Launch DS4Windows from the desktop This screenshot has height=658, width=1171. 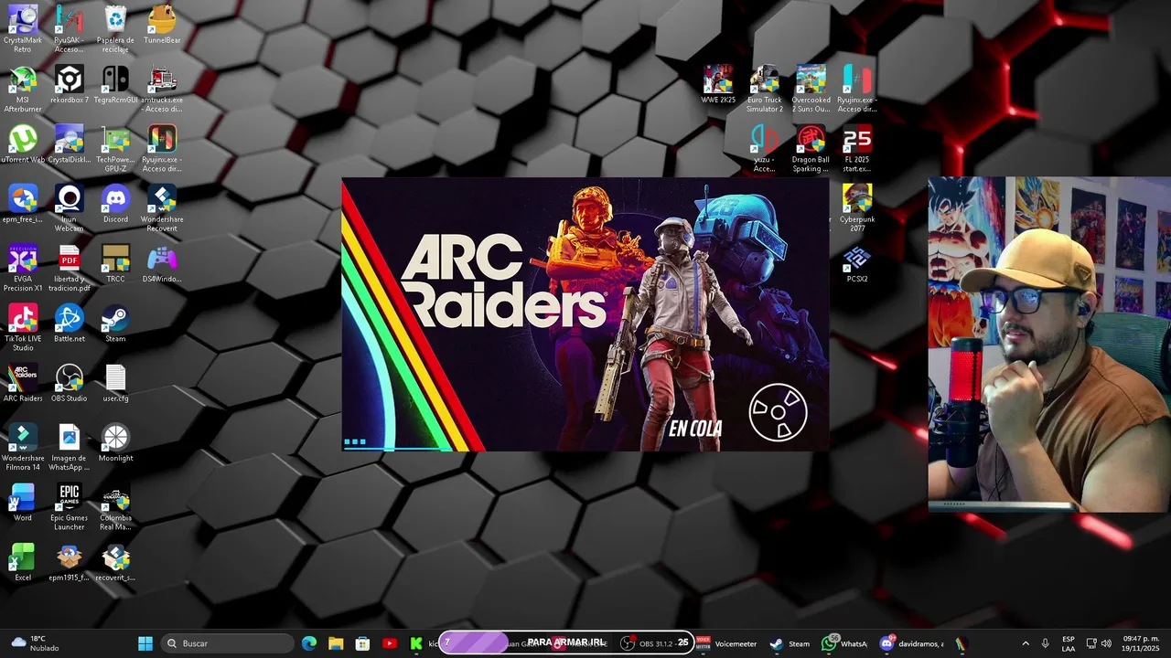click(162, 264)
